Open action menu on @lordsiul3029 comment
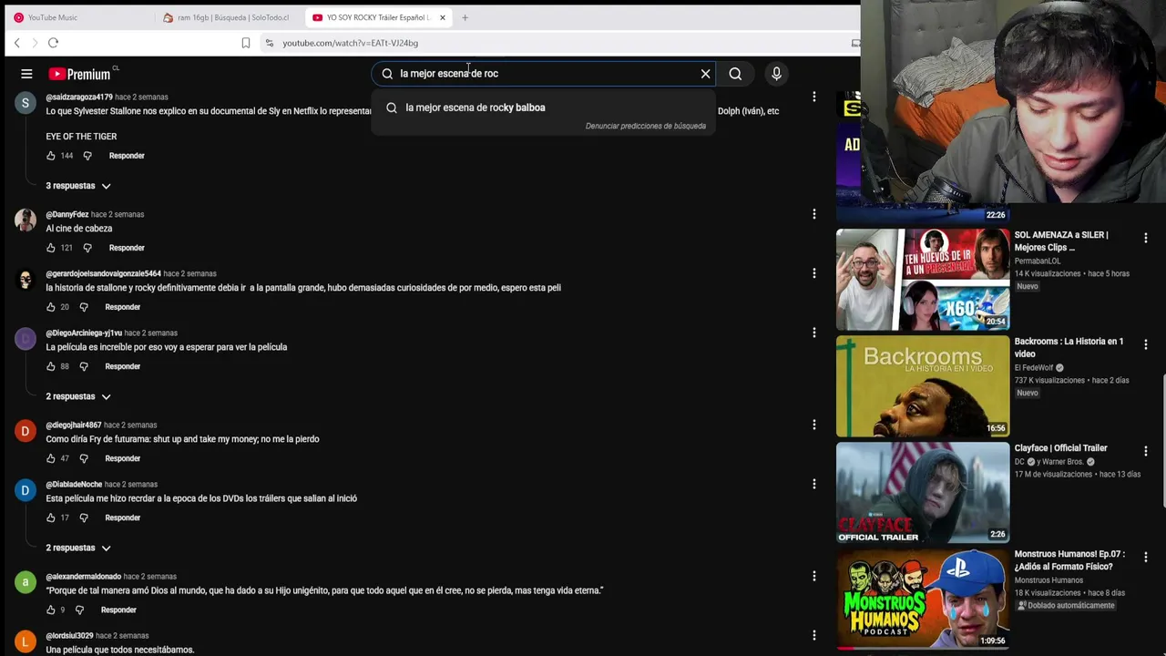 pyautogui.click(x=814, y=635)
